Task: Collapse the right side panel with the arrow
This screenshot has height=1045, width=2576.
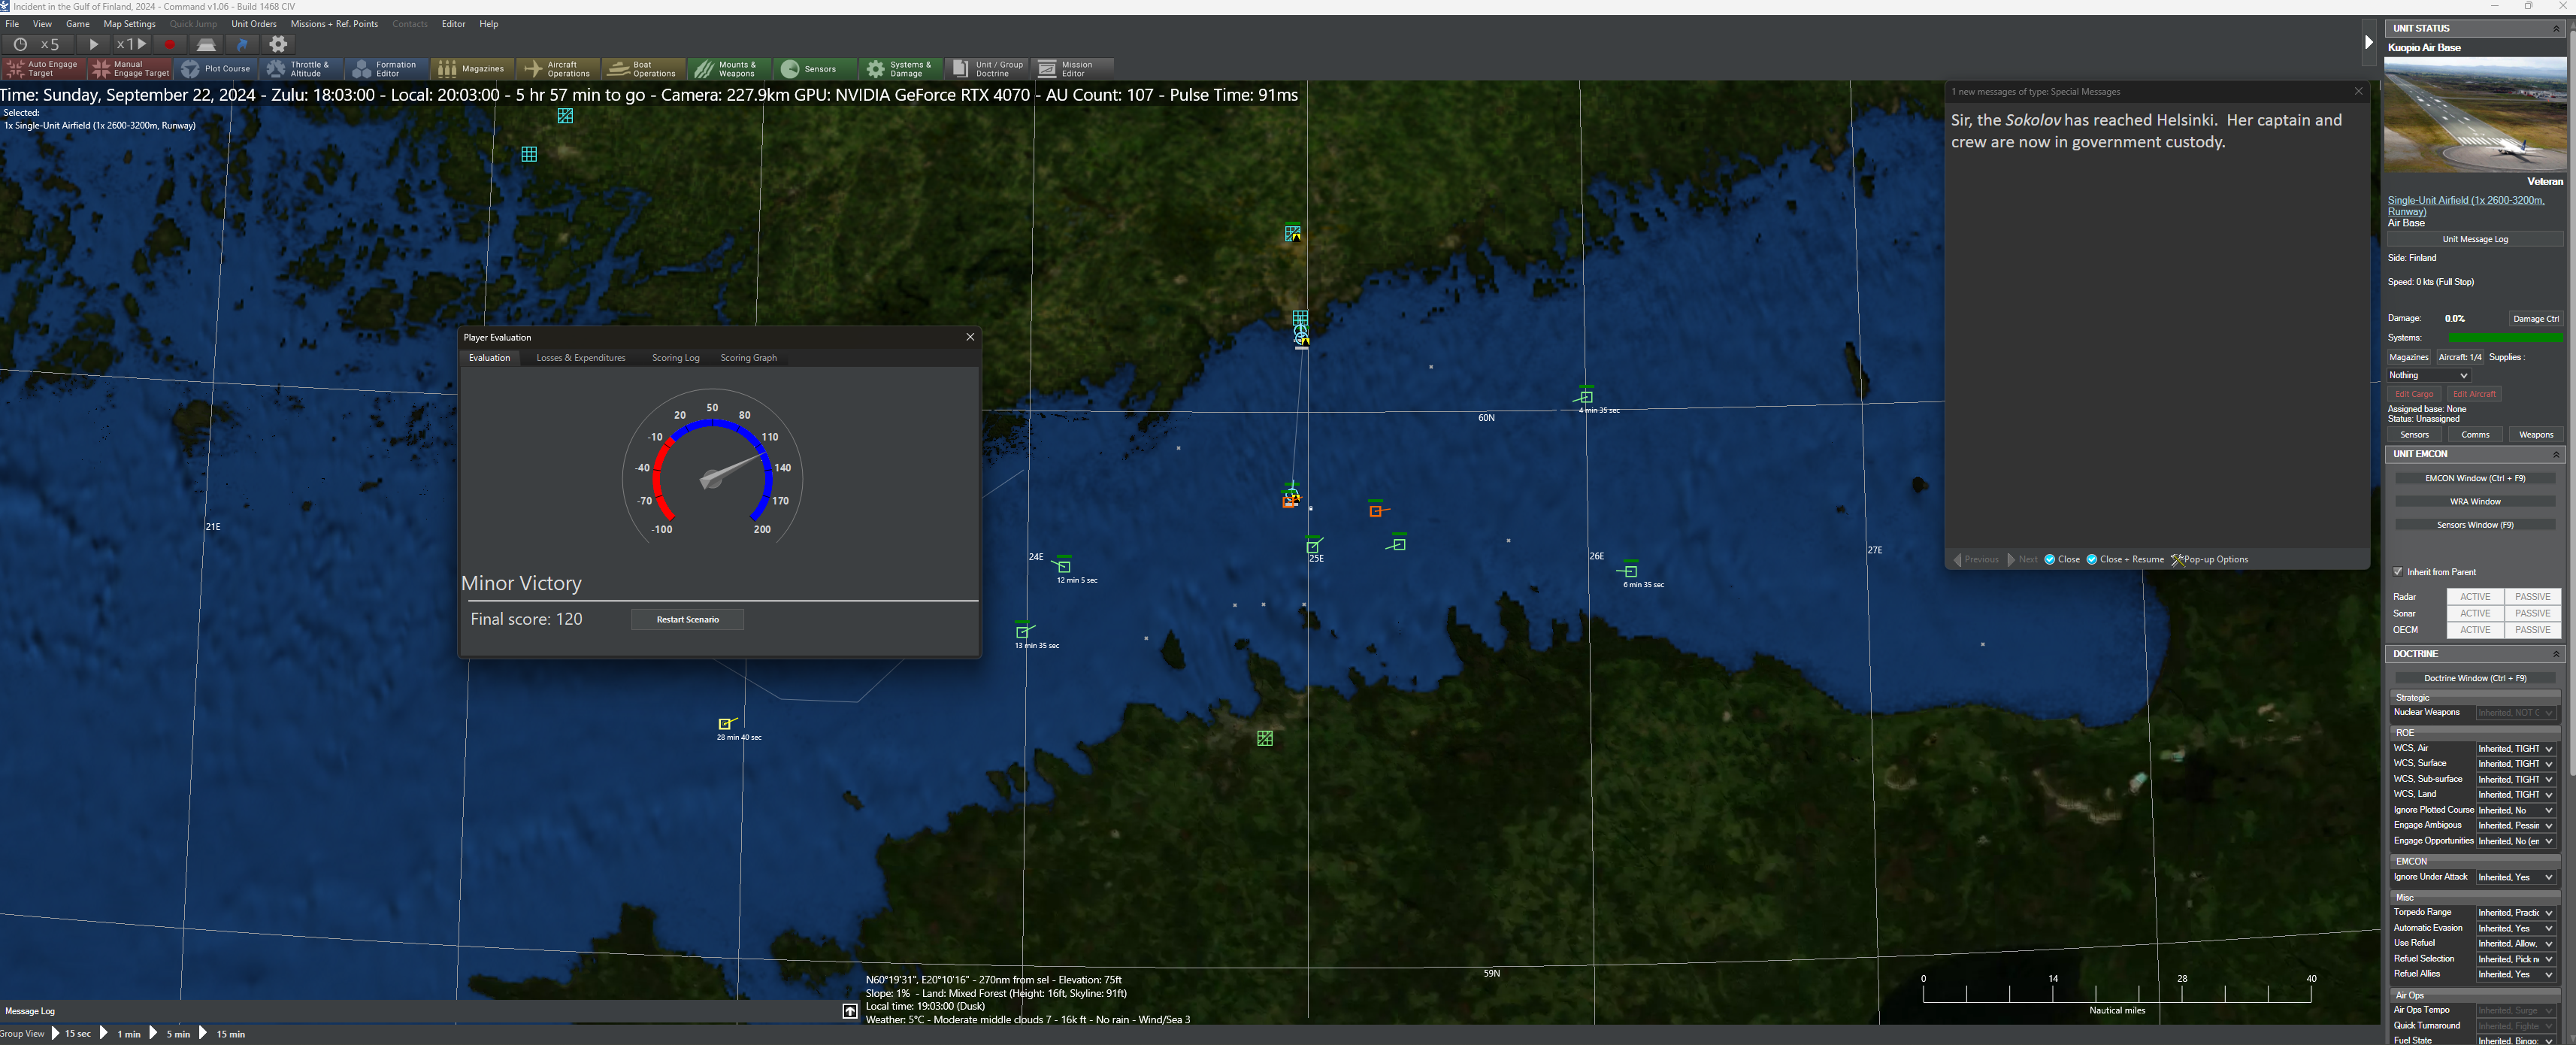Action: (2368, 42)
